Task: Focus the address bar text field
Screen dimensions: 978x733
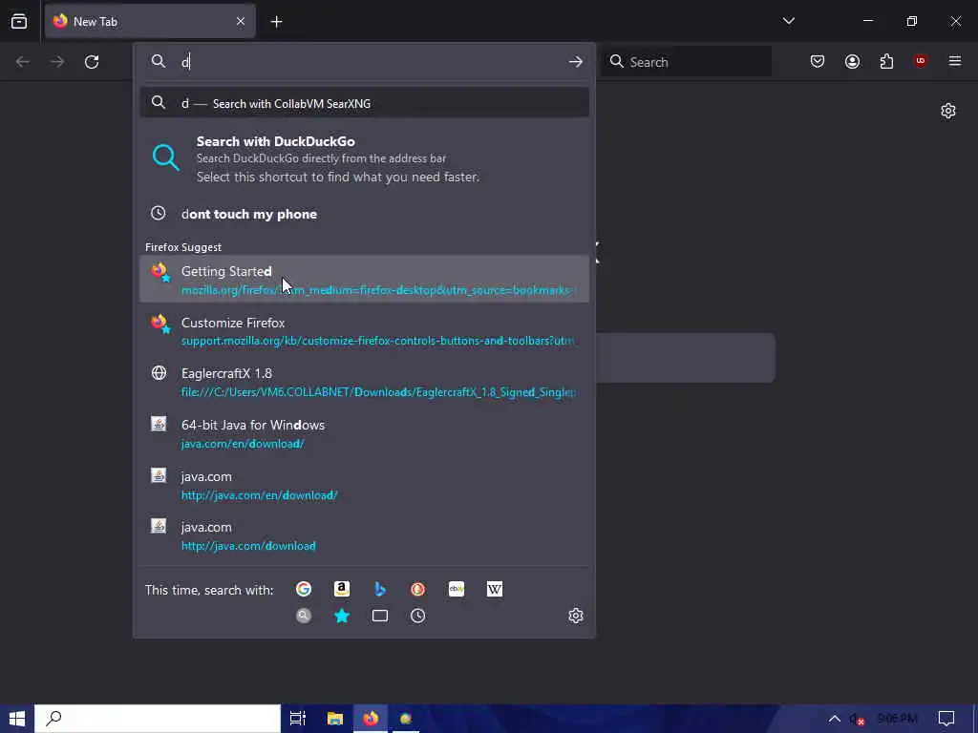Action: pos(372,62)
